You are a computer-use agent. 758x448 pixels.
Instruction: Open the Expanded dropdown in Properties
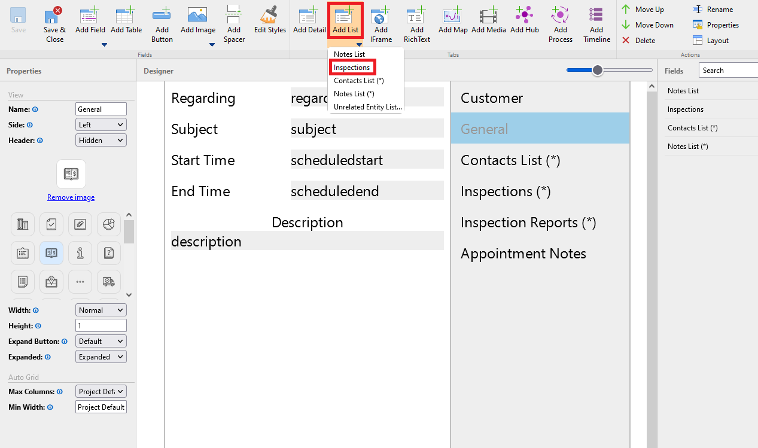coord(101,357)
